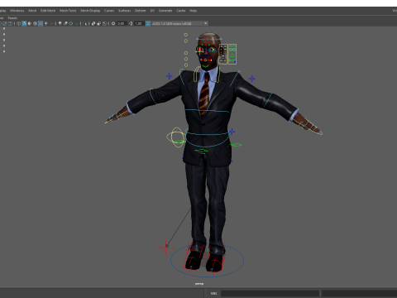Viewport: 397px width, 298px height.
Task: Open the Mesh Tools menu
Action: (x=68, y=11)
